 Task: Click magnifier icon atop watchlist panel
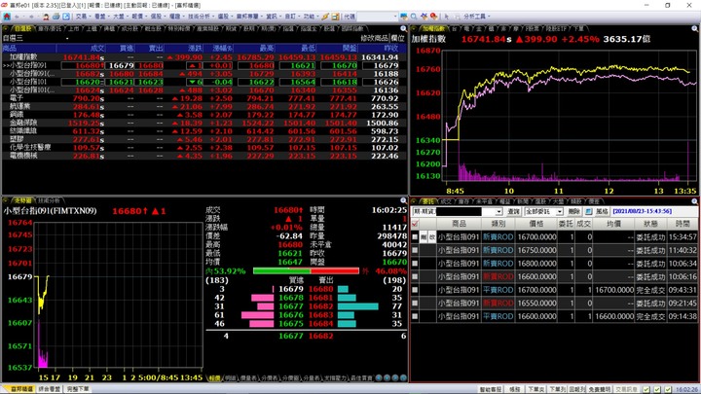tap(403, 28)
